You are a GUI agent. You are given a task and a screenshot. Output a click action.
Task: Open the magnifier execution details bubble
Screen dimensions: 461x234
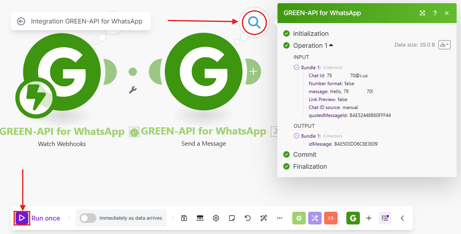[254, 22]
